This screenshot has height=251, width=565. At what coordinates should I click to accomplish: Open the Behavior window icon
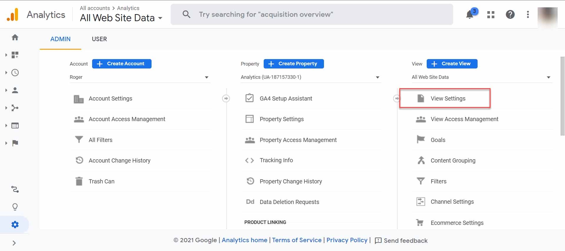pos(15,125)
